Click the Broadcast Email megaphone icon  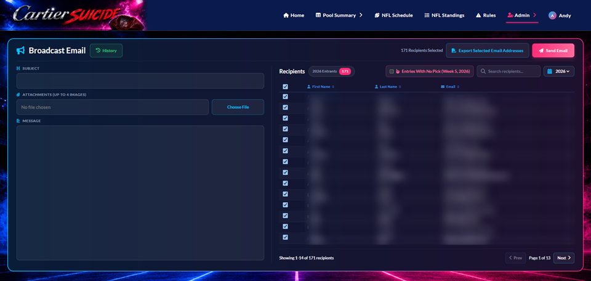pyautogui.click(x=20, y=51)
